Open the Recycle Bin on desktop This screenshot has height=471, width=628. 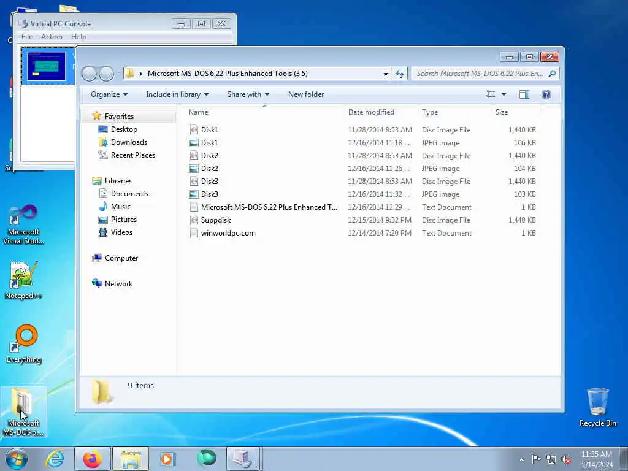(x=597, y=407)
